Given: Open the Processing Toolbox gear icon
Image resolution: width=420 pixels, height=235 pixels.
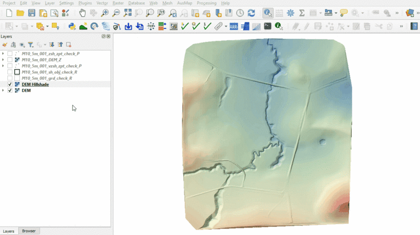Looking at the screenshot, I should coord(290,13).
